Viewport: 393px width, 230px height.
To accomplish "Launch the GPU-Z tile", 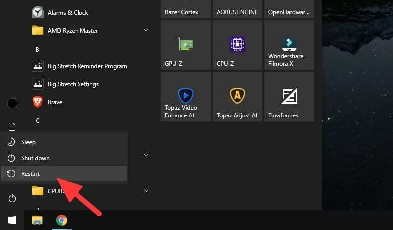I will [186, 45].
